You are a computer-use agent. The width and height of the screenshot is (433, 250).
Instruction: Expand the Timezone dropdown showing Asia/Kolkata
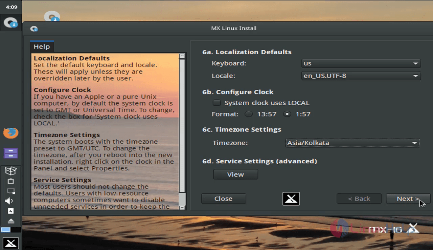pos(352,143)
